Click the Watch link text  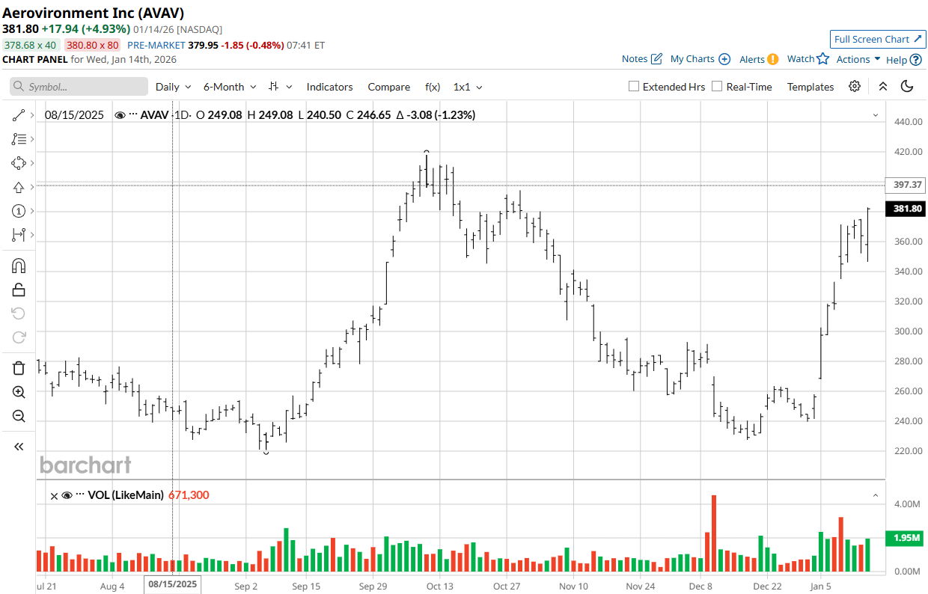(x=801, y=59)
